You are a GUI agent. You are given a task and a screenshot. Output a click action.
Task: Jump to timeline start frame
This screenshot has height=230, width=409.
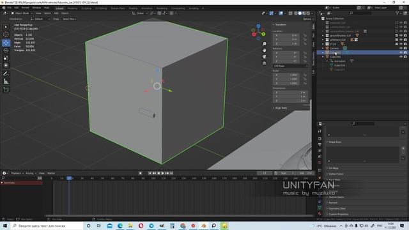pyautogui.click(x=150, y=173)
